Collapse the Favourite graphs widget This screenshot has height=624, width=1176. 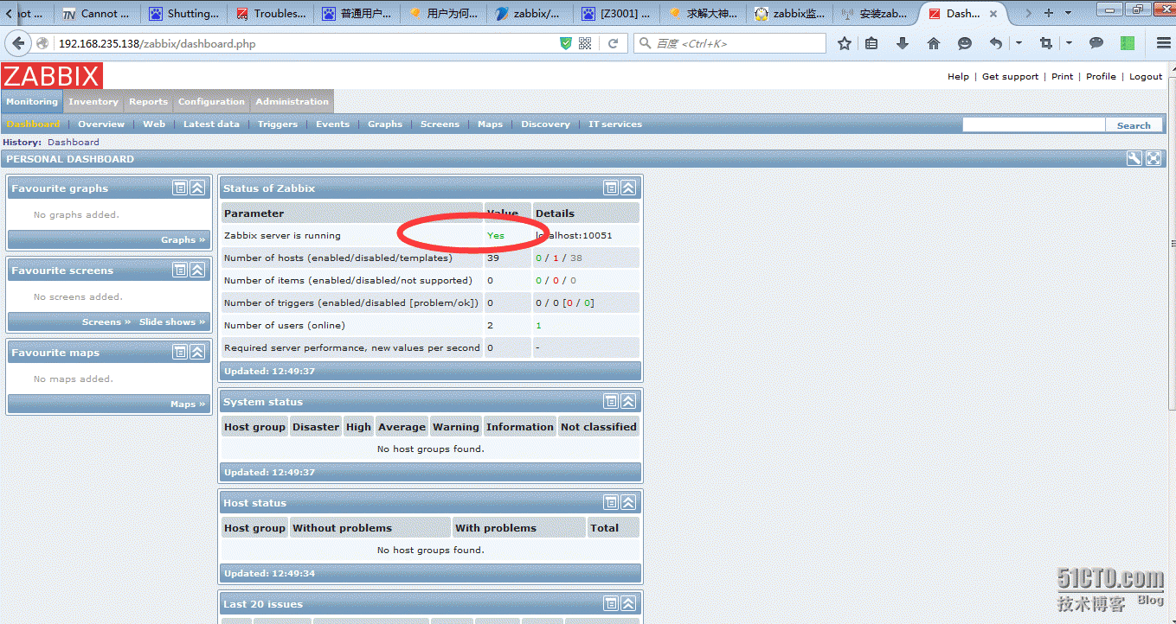click(x=198, y=188)
